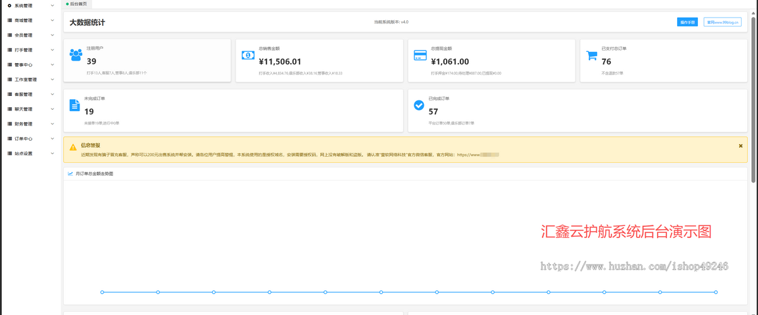Click the list icon beside 站点设置
Image resolution: width=758 pixels, height=315 pixels.
pos(9,153)
